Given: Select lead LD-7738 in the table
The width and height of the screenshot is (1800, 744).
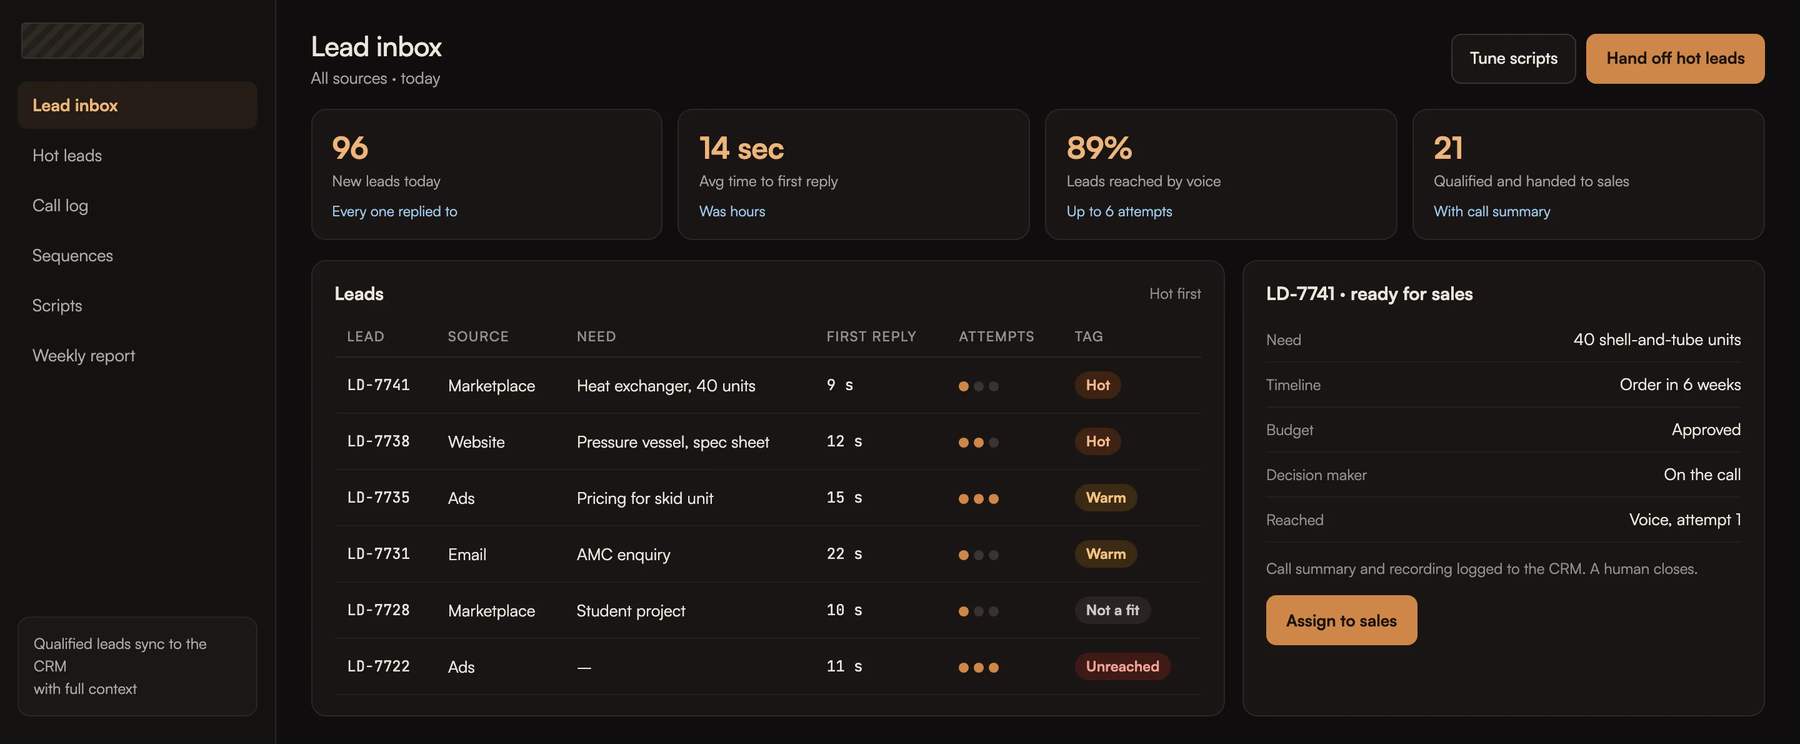Looking at the screenshot, I should 767,441.
